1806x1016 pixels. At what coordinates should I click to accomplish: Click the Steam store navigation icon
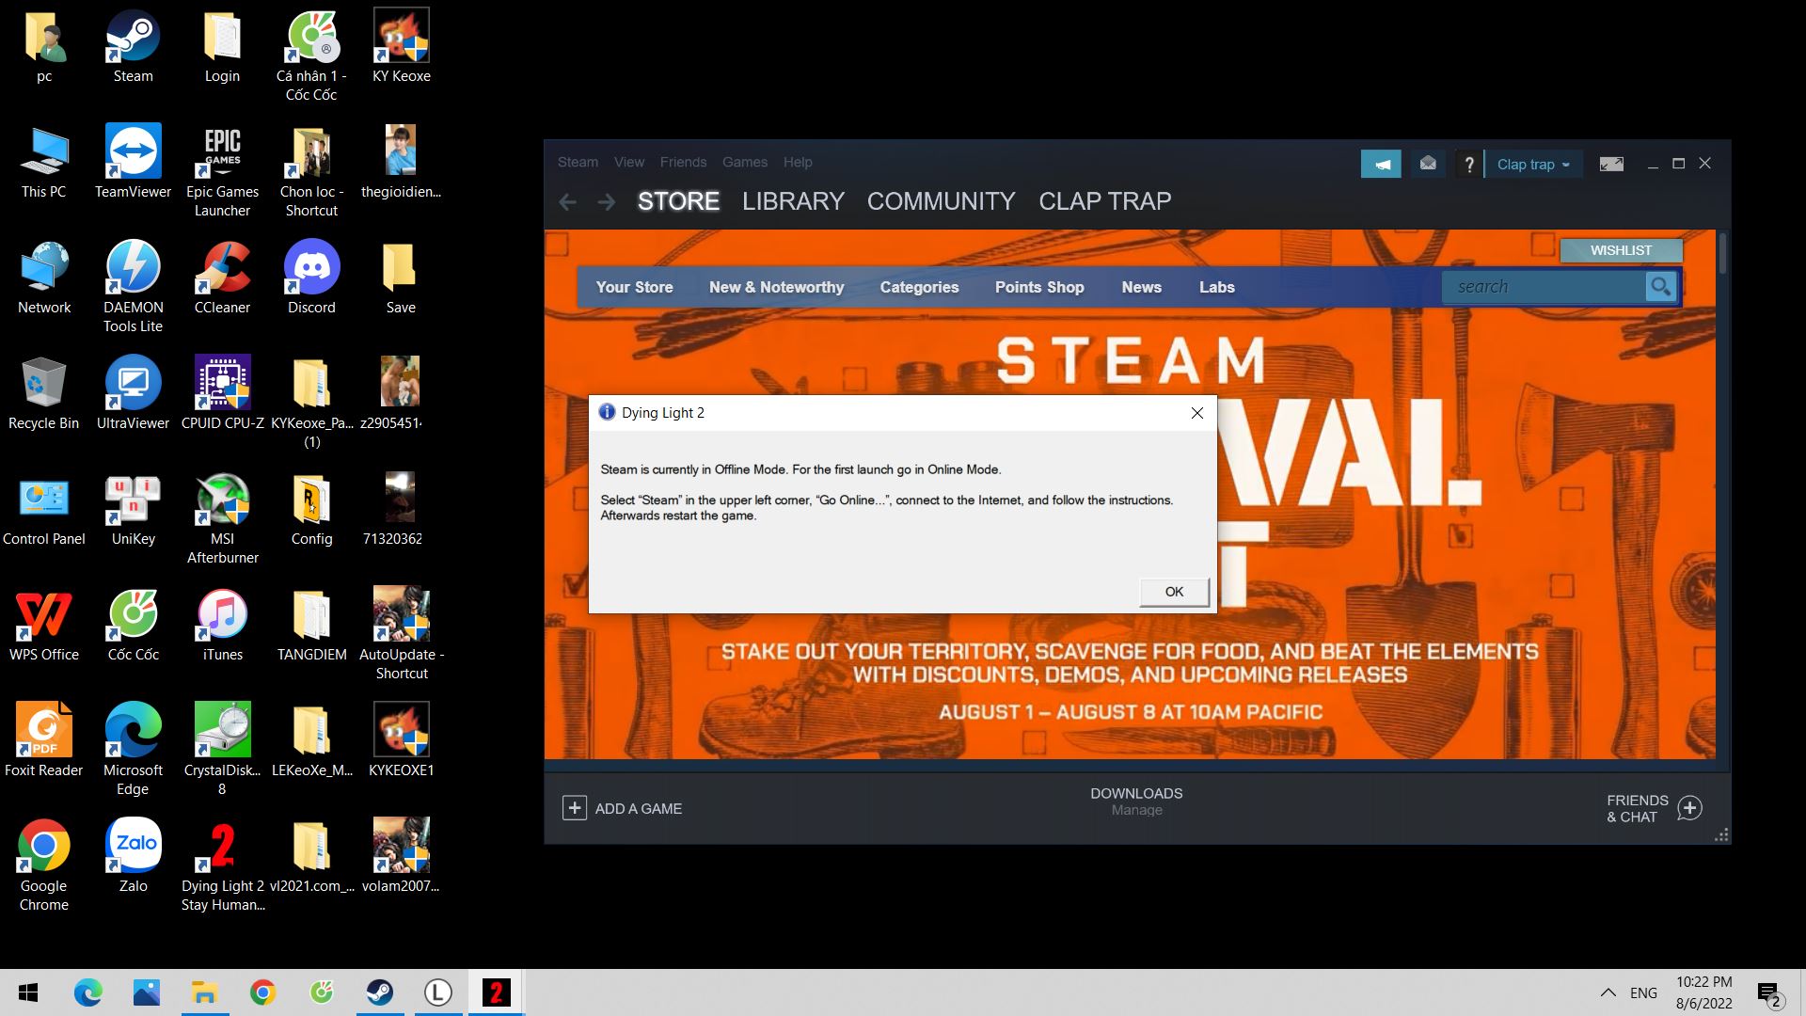tap(677, 201)
